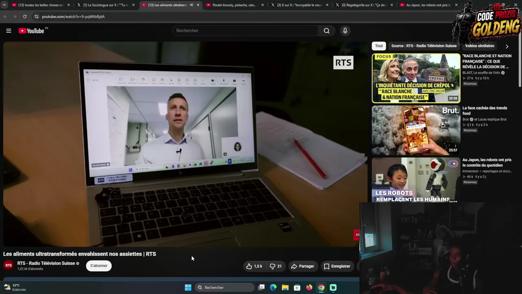
Task: Open the YouTube guide hamburger menu
Action: pos(9,31)
